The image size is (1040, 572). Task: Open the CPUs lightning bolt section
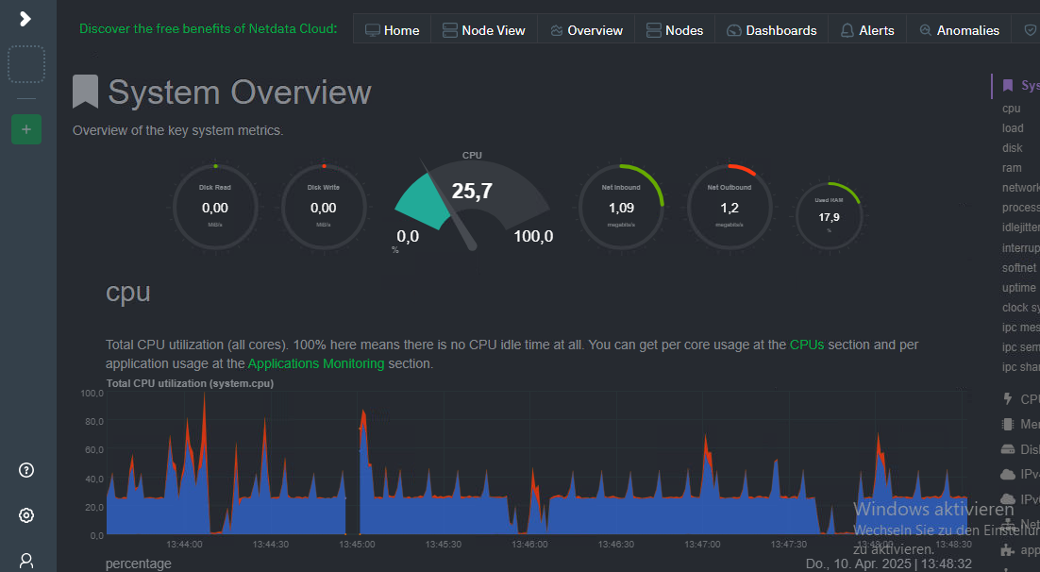coord(1008,399)
